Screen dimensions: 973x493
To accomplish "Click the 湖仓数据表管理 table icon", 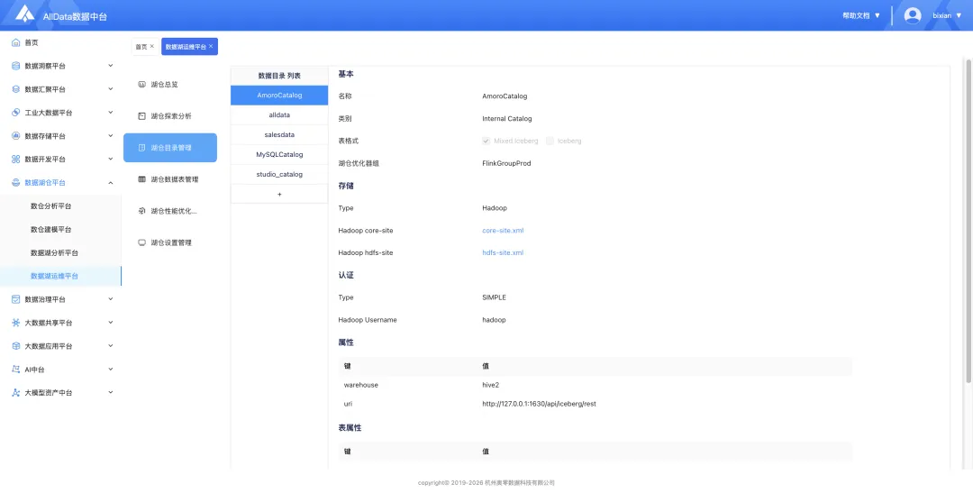I will point(141,179).
